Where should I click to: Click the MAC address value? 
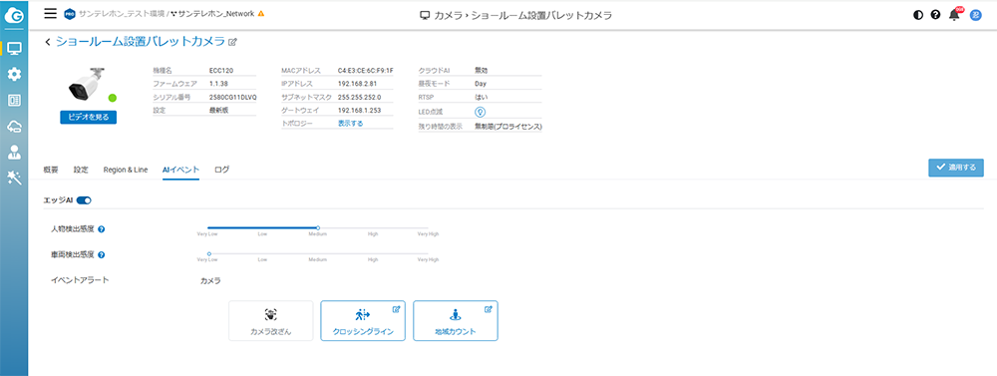click(x=366, y=70)
